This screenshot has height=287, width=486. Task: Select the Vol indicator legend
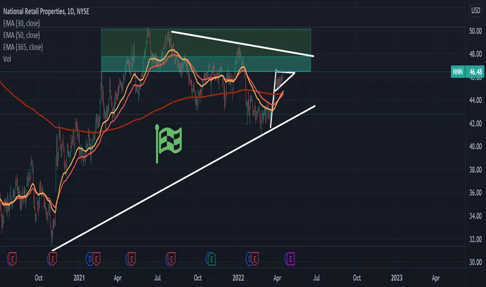7,59
